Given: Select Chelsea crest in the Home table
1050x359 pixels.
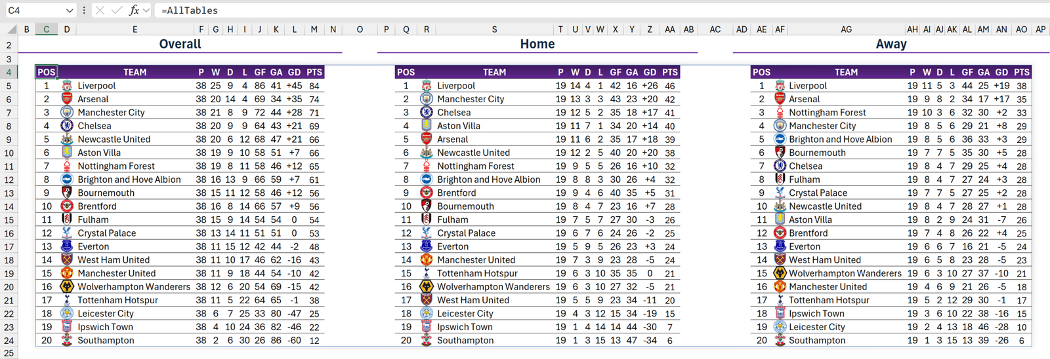Looking at the screenshot, I should click(427, 113).
